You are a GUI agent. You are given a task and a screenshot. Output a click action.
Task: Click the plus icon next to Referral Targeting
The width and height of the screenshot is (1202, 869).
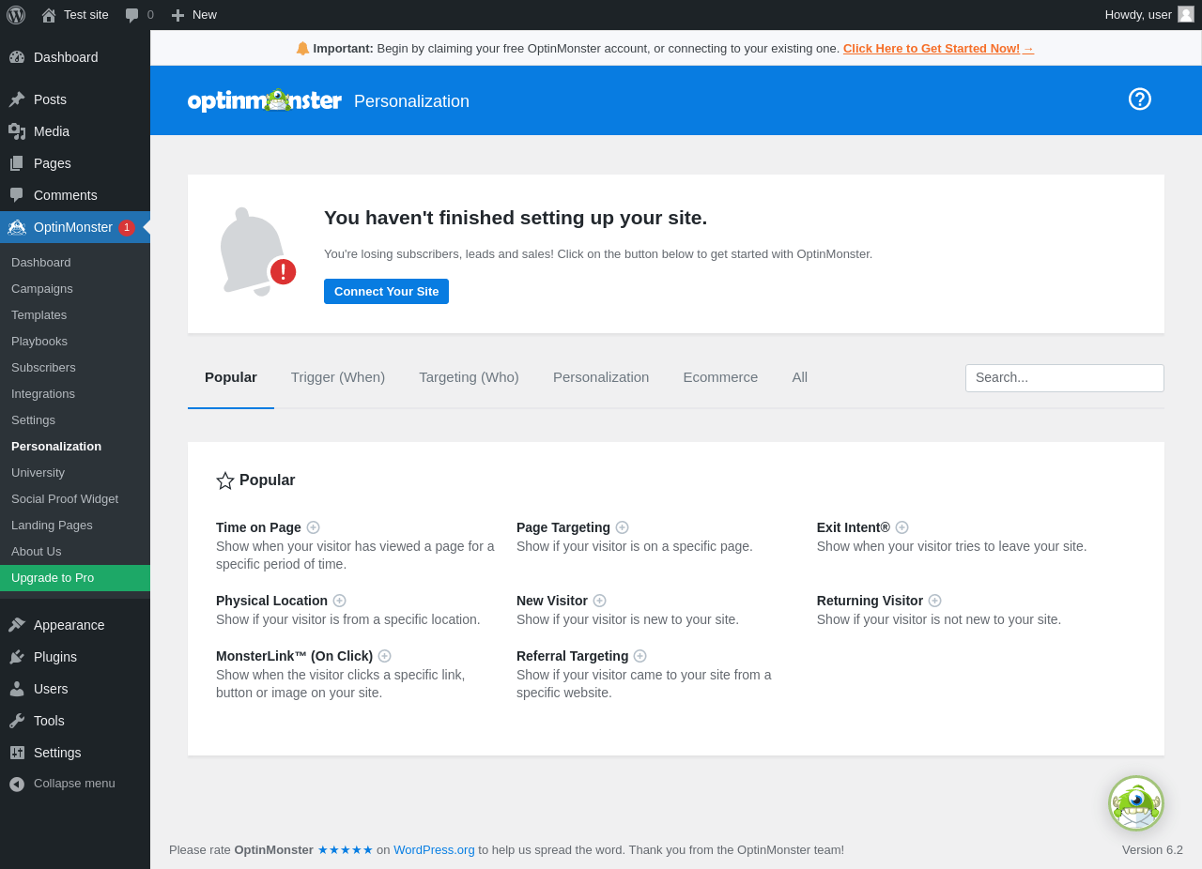[x=640, y=656]
